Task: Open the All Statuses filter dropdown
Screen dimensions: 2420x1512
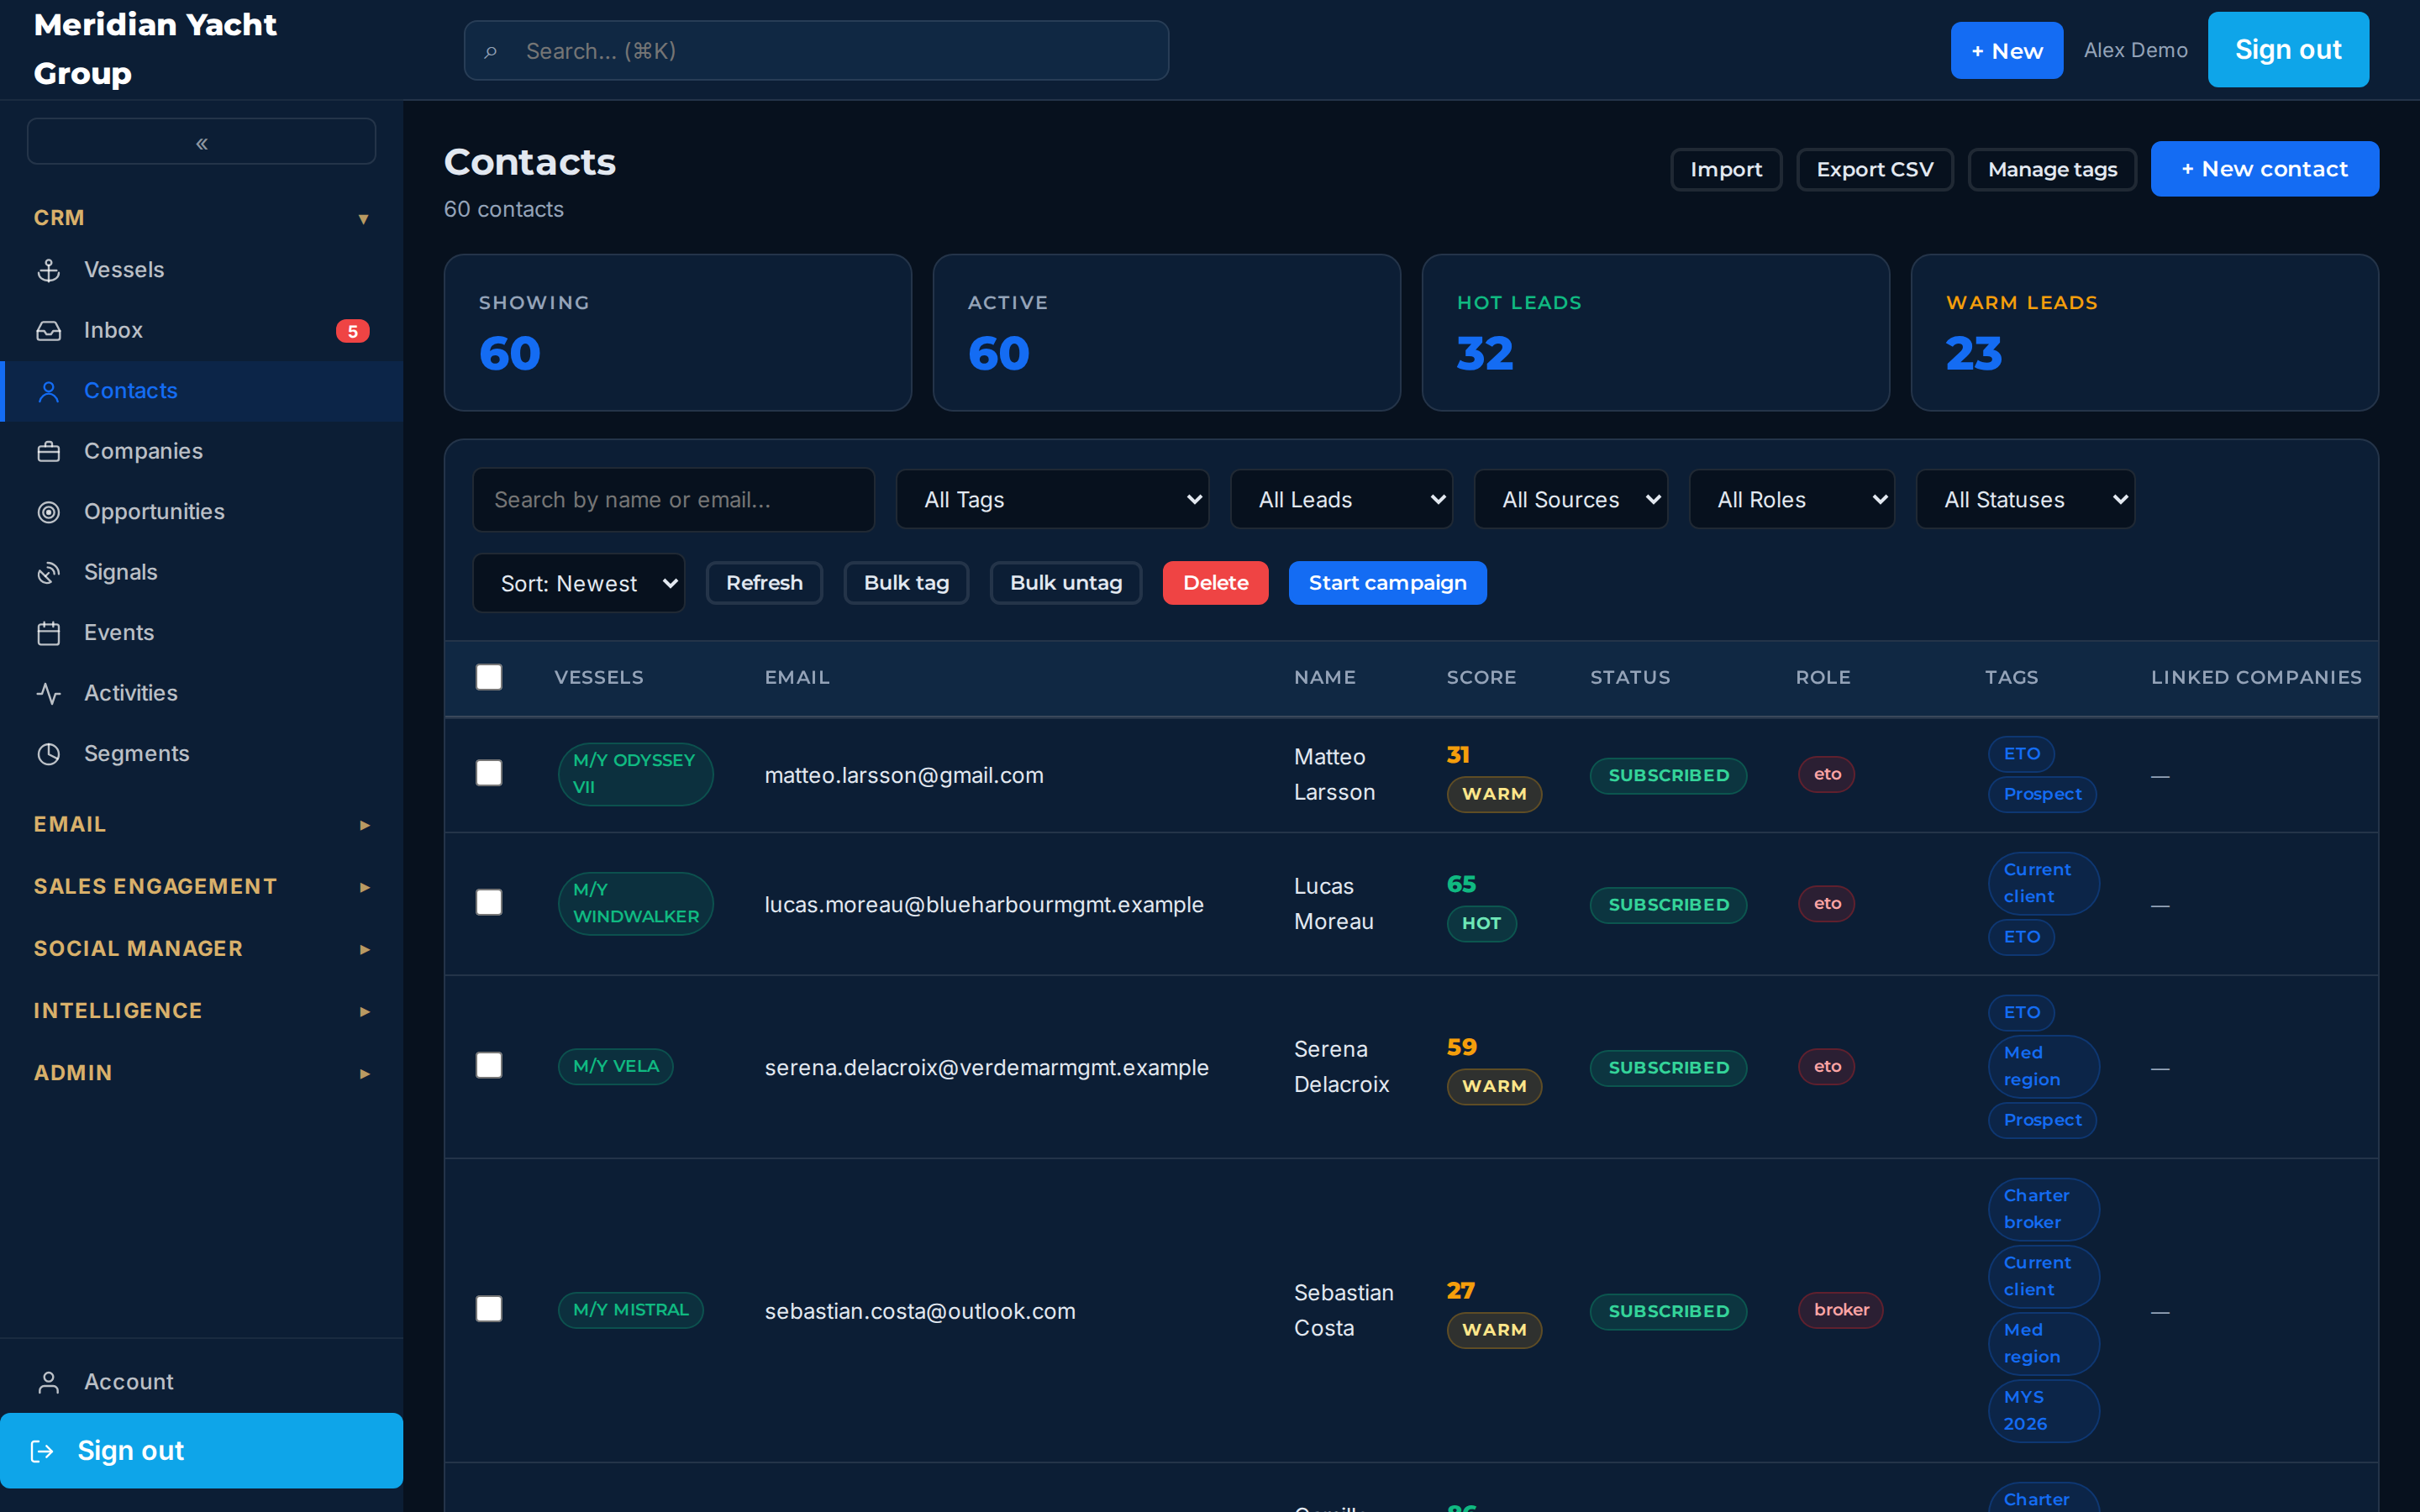Action: click(2025, 499)
